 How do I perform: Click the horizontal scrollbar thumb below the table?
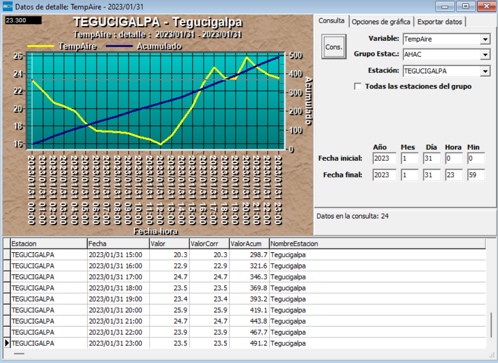point(19,353)
